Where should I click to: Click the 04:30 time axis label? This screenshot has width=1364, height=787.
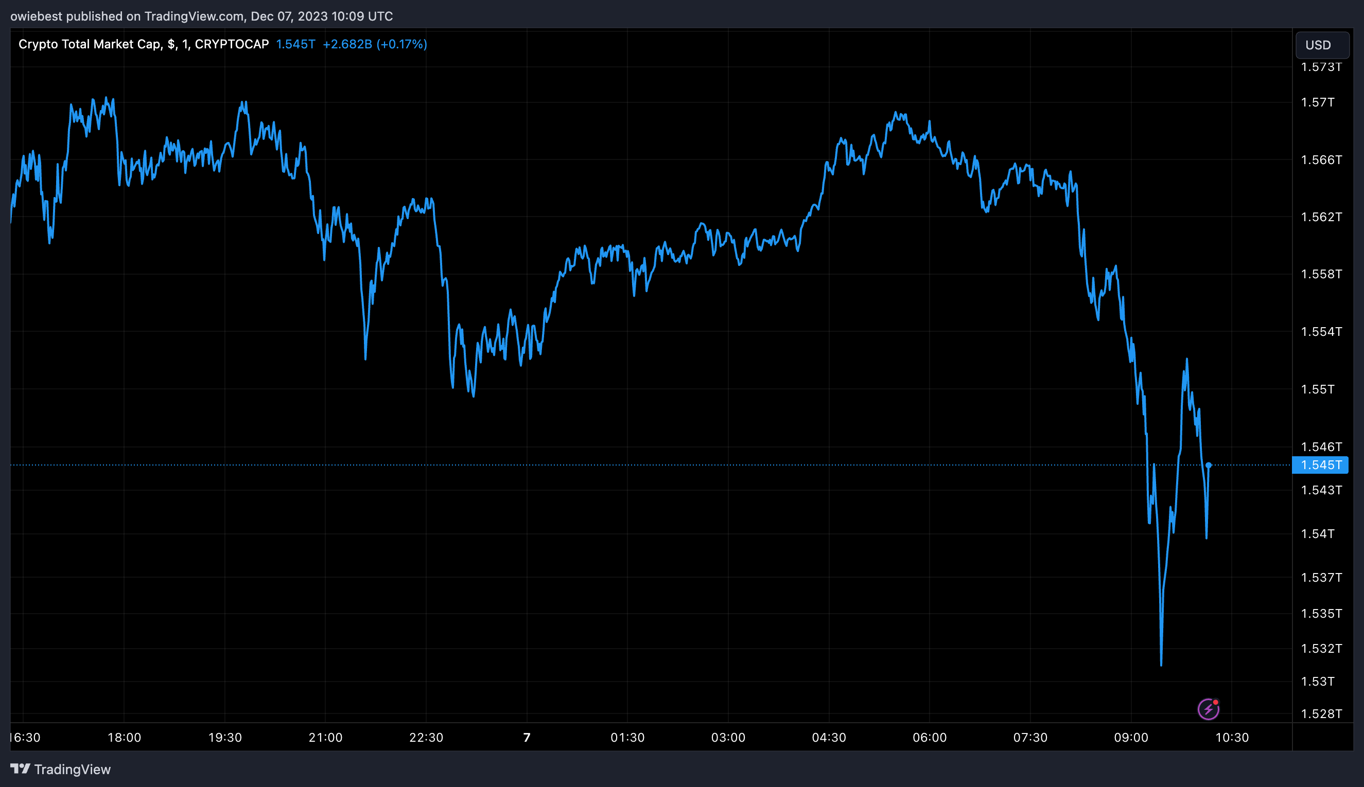pos(829,737)
